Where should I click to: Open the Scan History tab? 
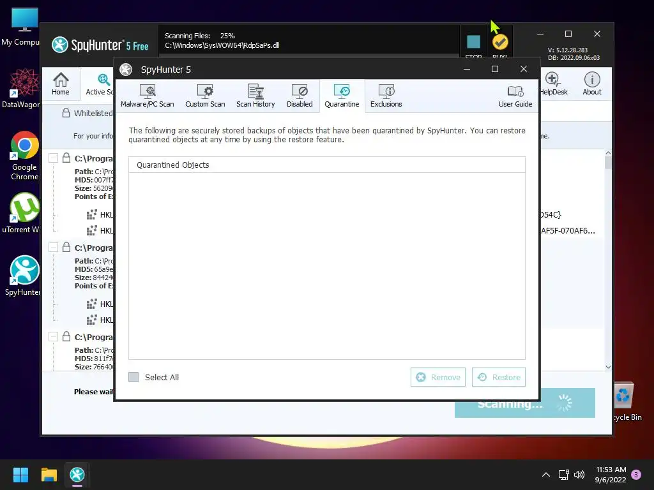[x=255, y=96]
